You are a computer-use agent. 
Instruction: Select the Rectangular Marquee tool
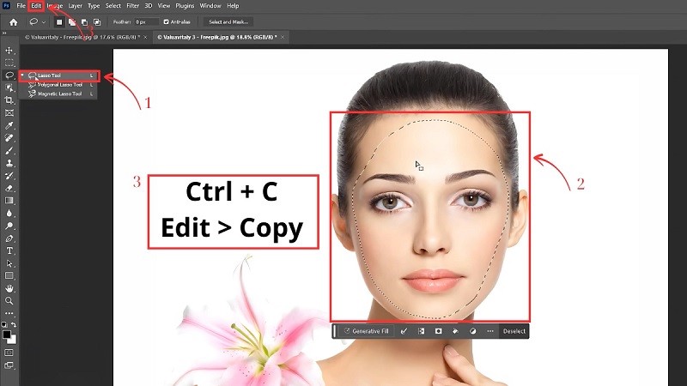(x=9, y=63)
